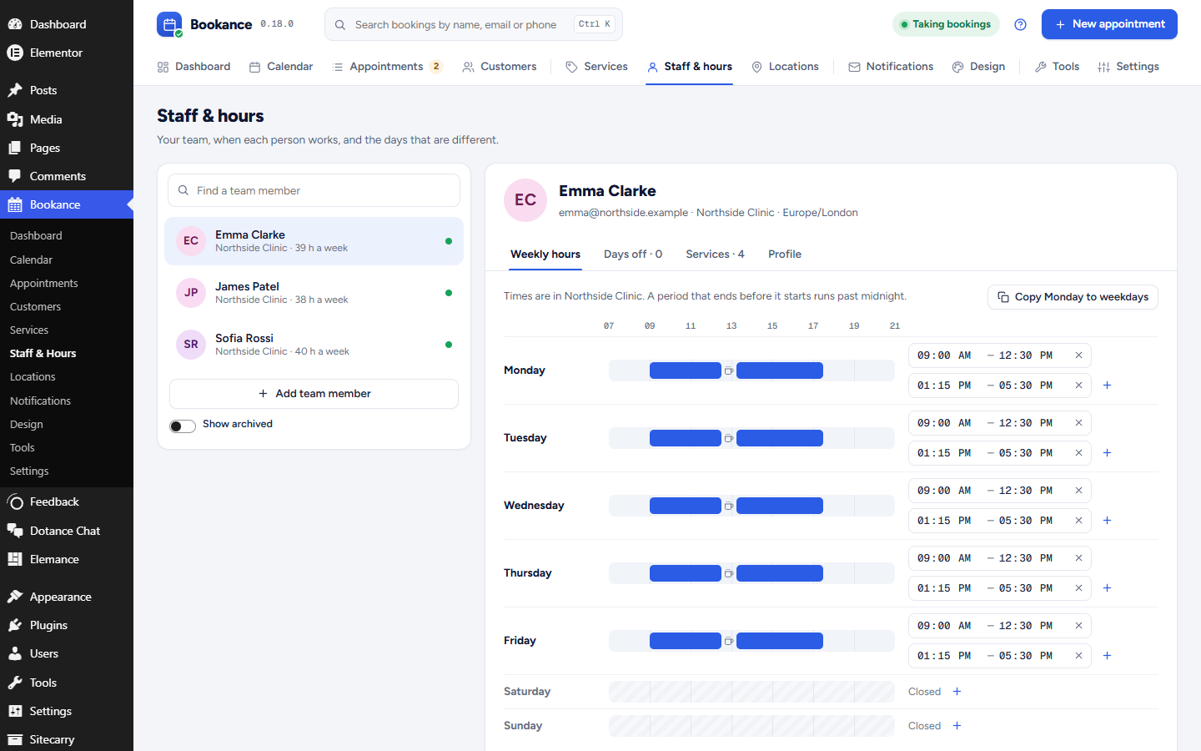The image size is (1201, 751).
Task: Remove Monday 09:00 AM period
Action: [1078, 355]
